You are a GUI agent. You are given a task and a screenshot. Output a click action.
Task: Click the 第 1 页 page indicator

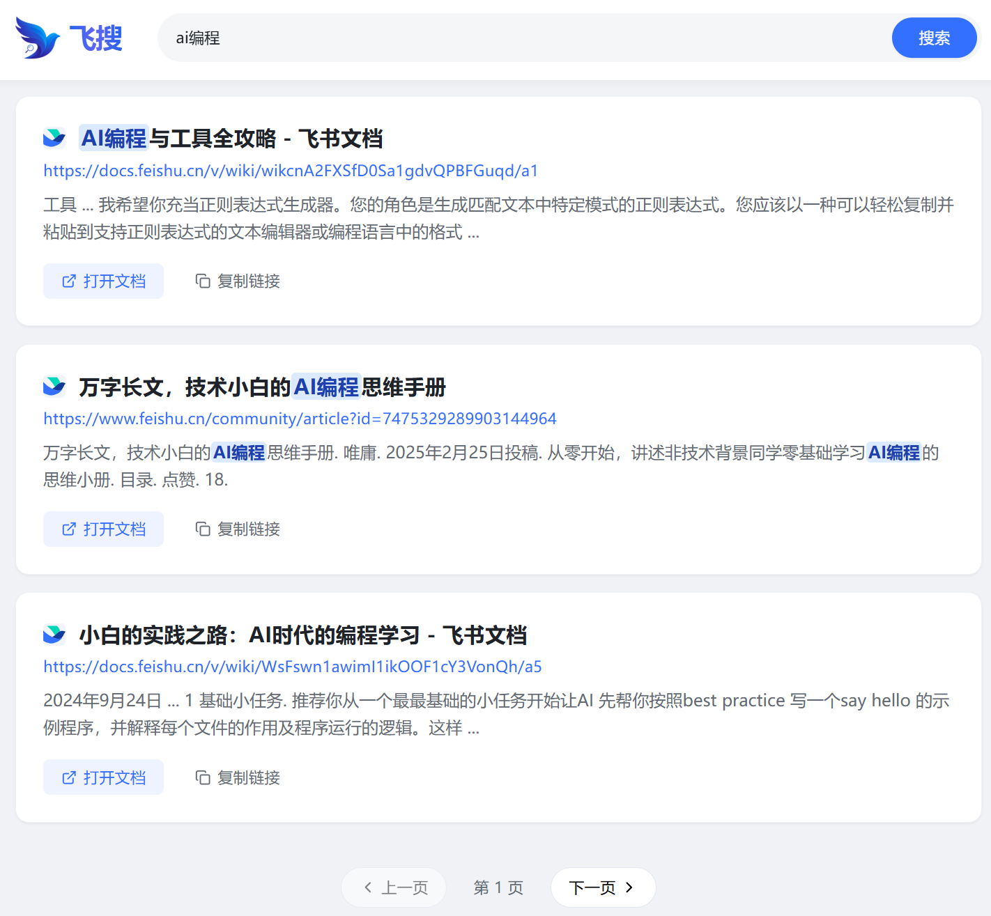(498, 887)
